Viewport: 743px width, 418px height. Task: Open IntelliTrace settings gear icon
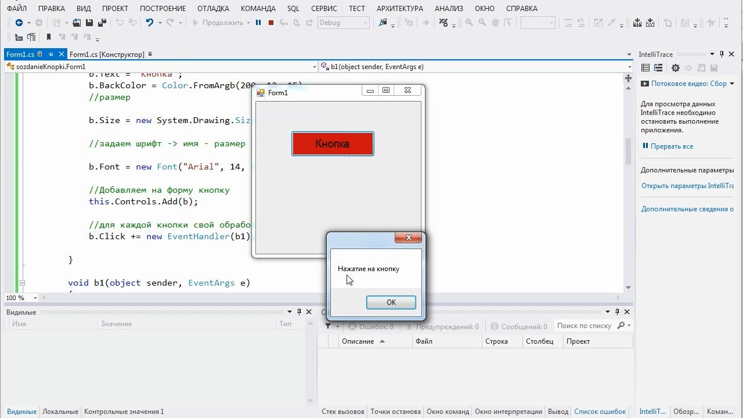click(x=675, y=68)
